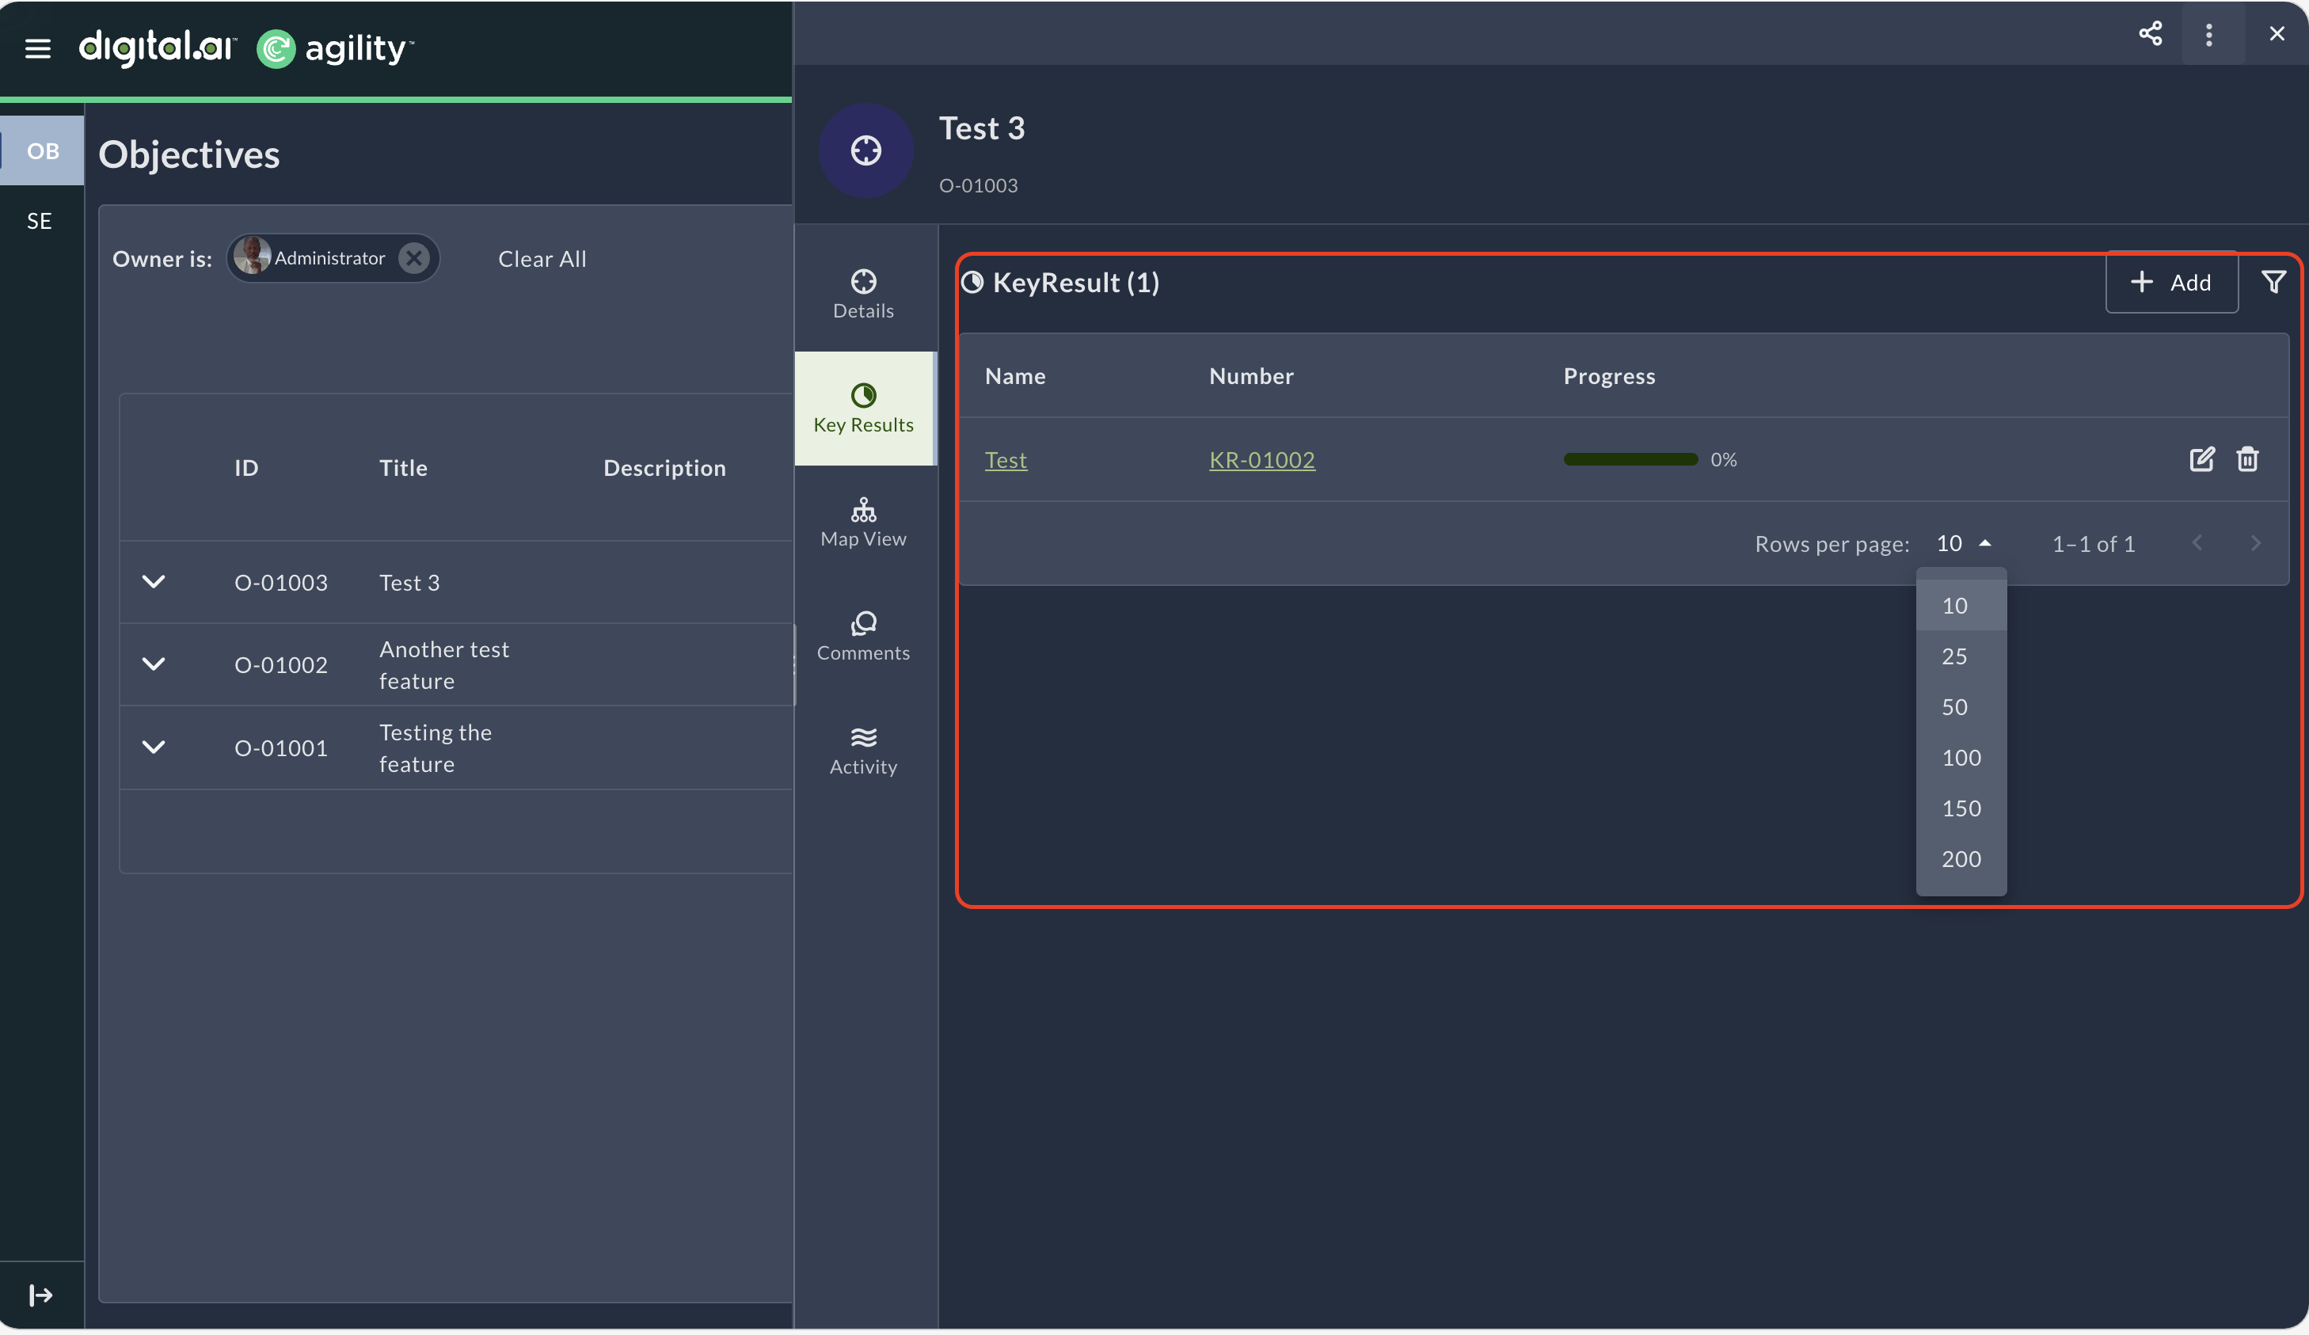2309x1335 pixels.
Task: Expand the O-01002 objective row
Action: point(154,664)
